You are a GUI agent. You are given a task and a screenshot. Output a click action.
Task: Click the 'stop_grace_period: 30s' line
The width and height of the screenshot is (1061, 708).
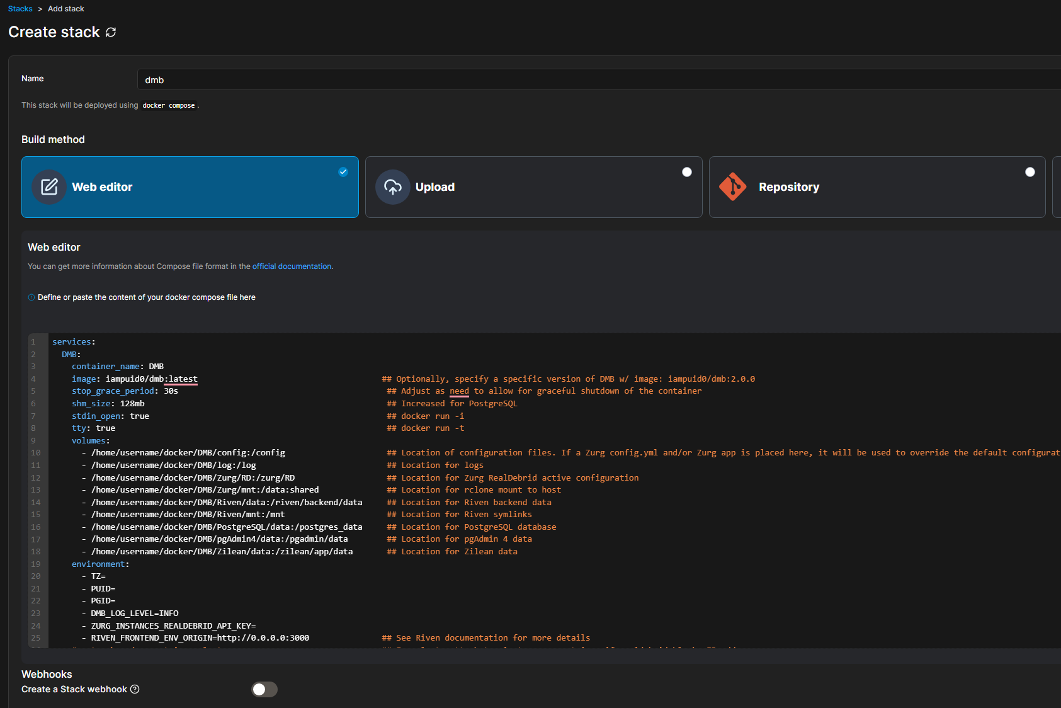pyautogui.click(x=125, y=391)
